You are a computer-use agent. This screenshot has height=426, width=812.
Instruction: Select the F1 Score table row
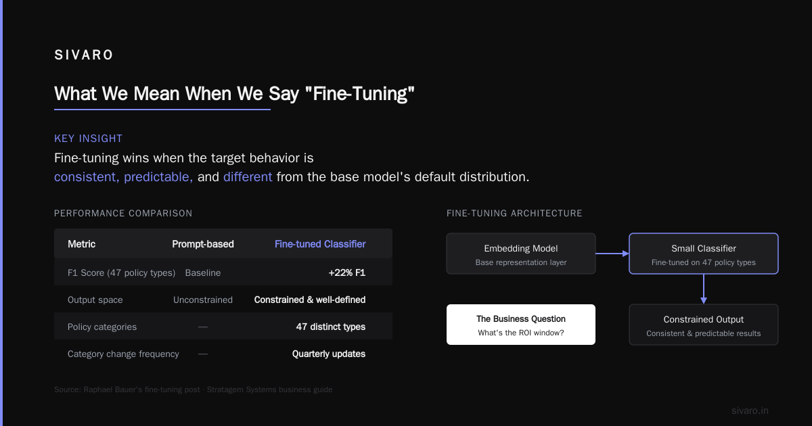(x=223, y=273)
